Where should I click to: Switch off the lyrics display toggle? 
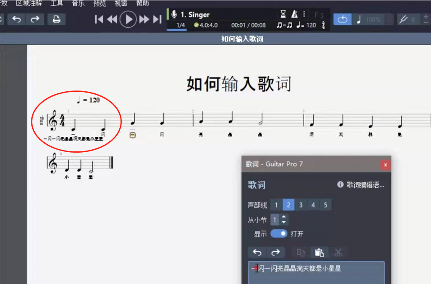(x=279, y=234)
